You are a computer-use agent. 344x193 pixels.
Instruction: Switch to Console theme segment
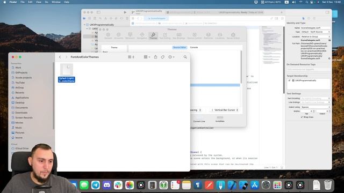pos(194,47)
